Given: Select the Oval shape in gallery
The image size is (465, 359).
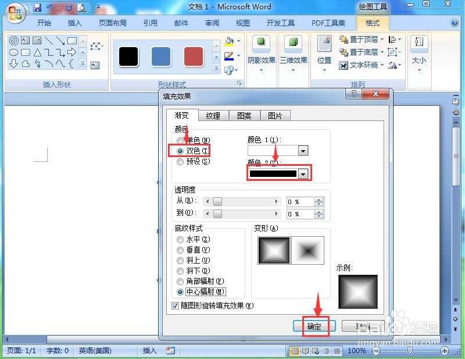Looking at the screenshot, I should tap(13, 52).
